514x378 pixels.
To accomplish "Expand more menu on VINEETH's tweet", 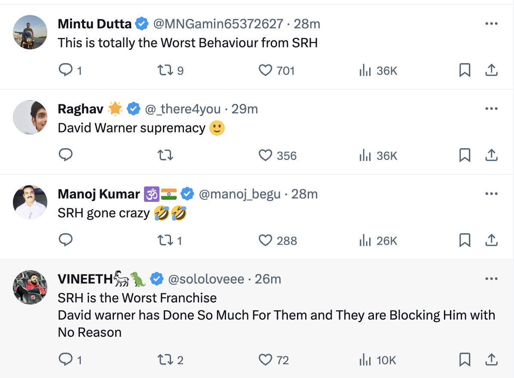I will pos(491,279).
